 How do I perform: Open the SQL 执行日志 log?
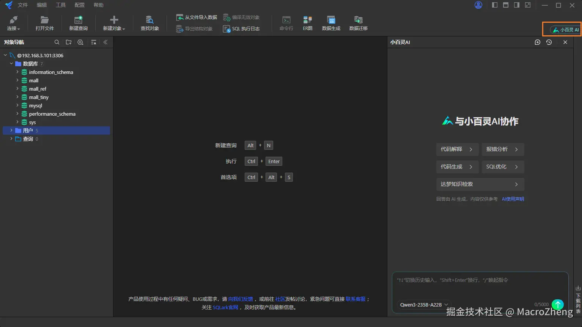241,29
